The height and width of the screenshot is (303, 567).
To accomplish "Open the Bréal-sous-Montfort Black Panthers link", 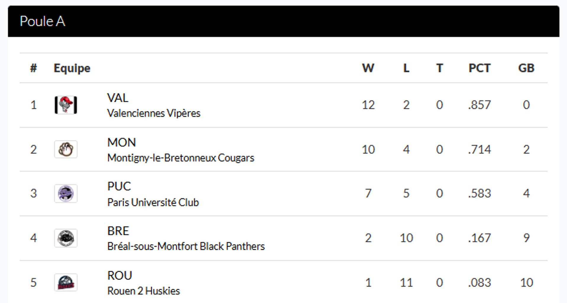I will [186, 246].
